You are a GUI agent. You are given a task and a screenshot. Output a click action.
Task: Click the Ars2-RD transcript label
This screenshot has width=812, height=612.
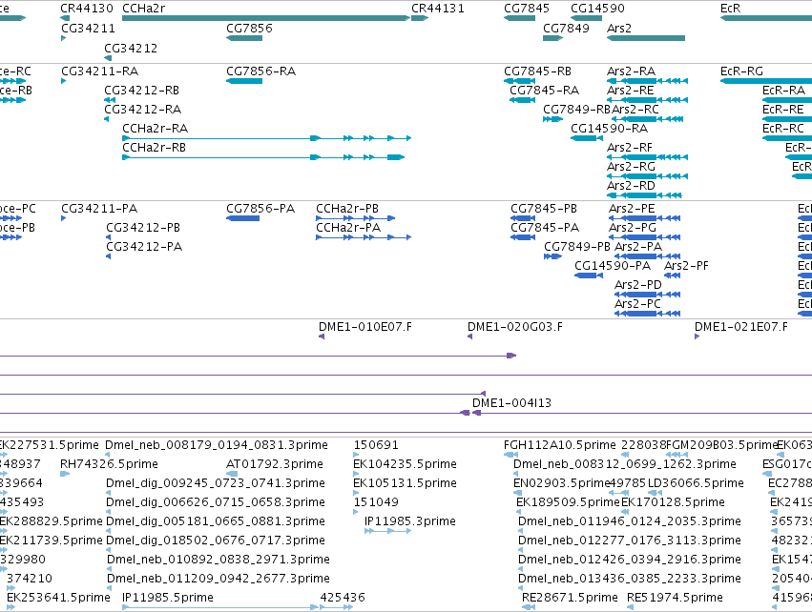pyautogui.click(x=631, y=186)
